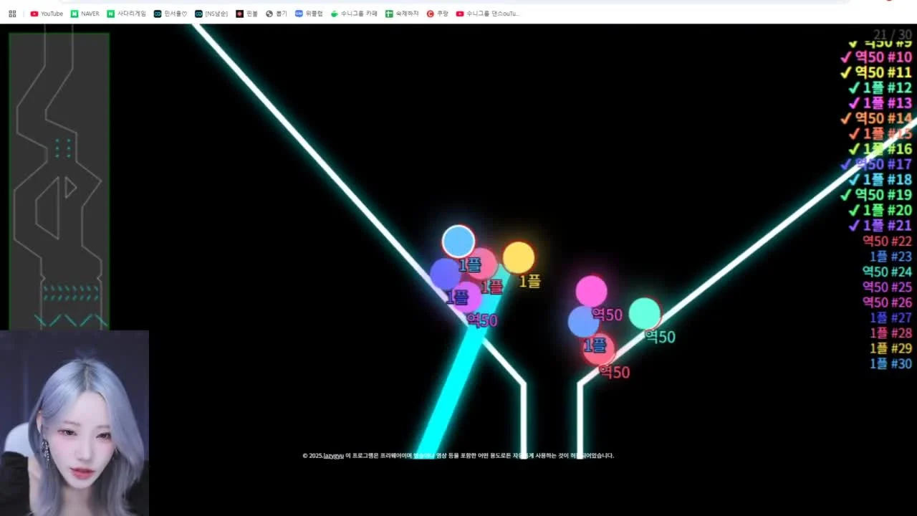Click the light blue outlined marble
The width and height of the screenshot is (917, 516).
pos(458,242)
